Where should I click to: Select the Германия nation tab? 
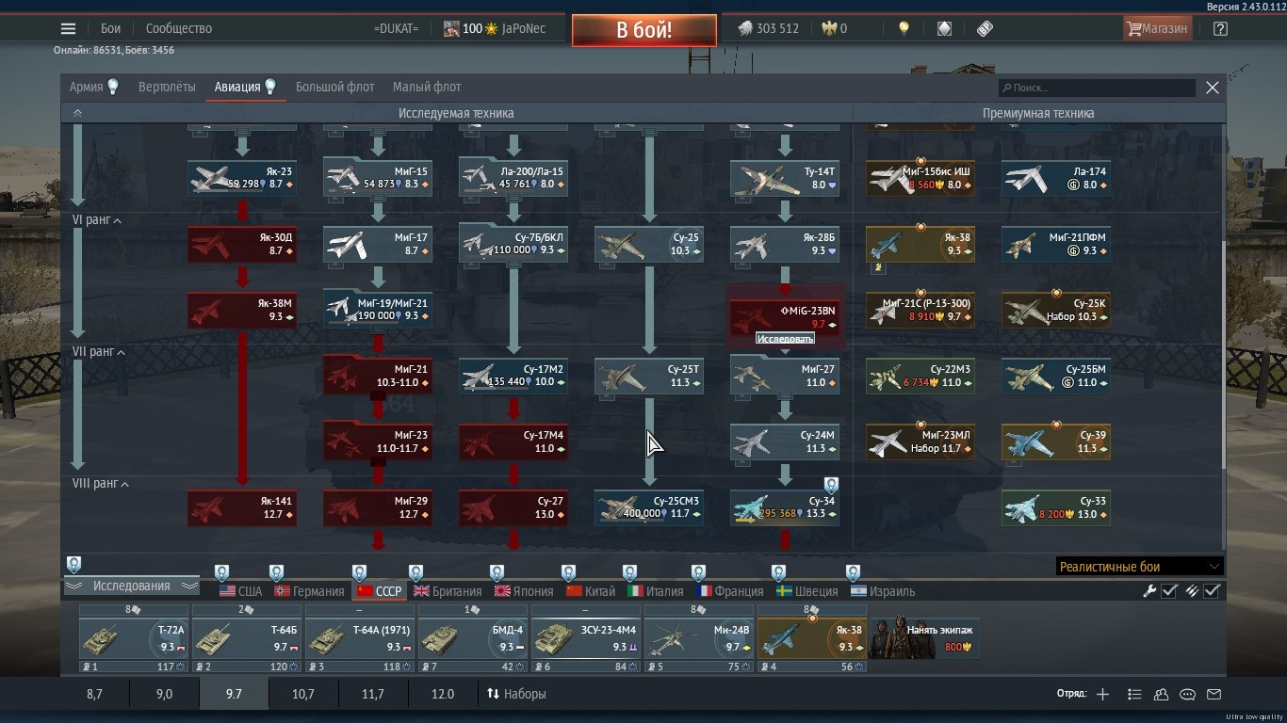point(309,591)
